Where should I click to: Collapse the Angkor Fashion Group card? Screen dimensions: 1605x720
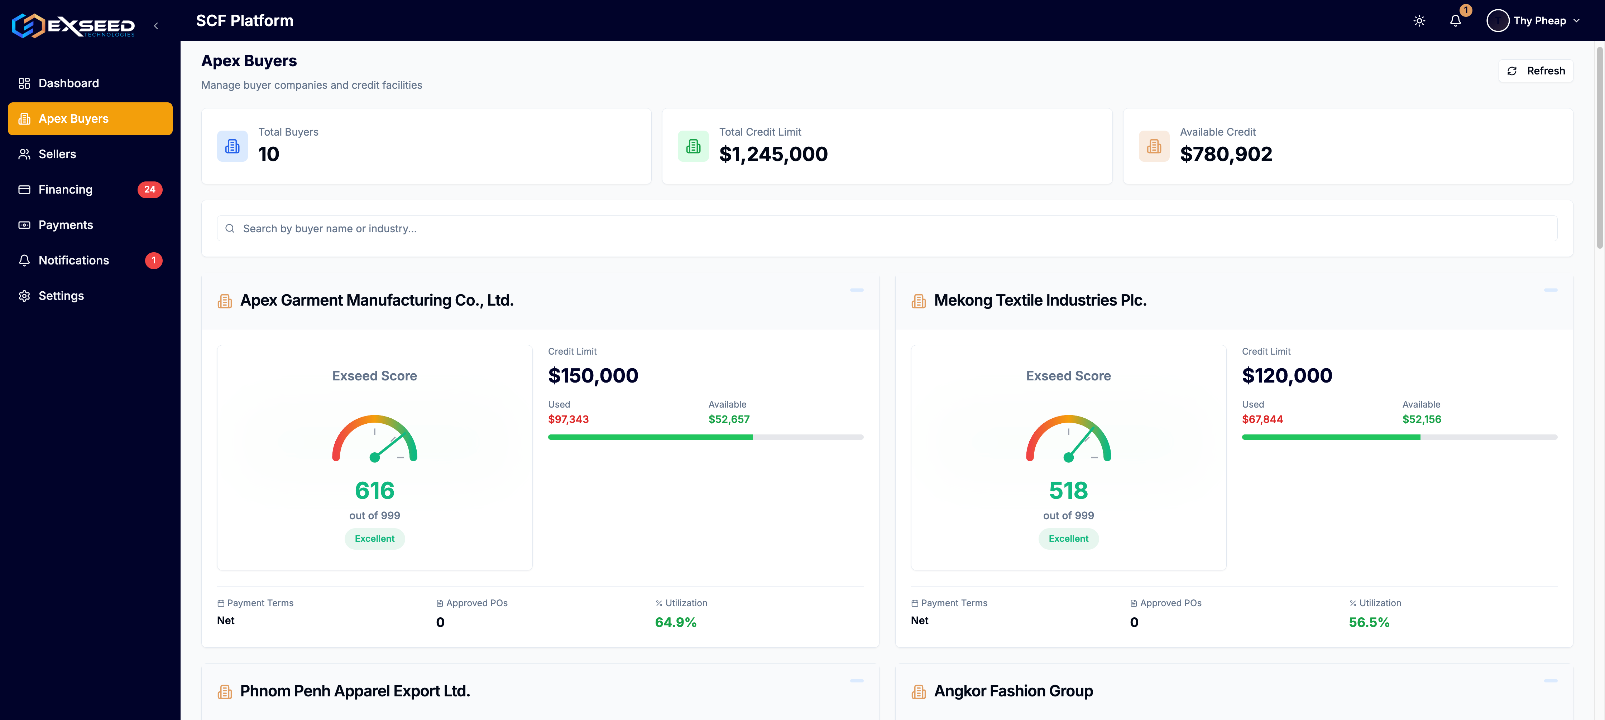[x=1552, y=680]
